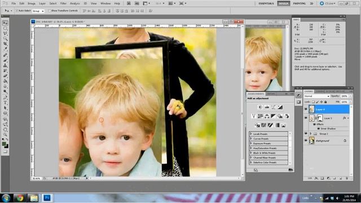Screen dimensions: 361x203
Task: Select the Type tool
Action: click(x=5, y=103)
